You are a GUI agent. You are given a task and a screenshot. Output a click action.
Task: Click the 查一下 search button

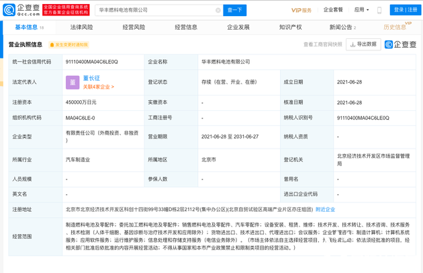[x=234, y=10]
